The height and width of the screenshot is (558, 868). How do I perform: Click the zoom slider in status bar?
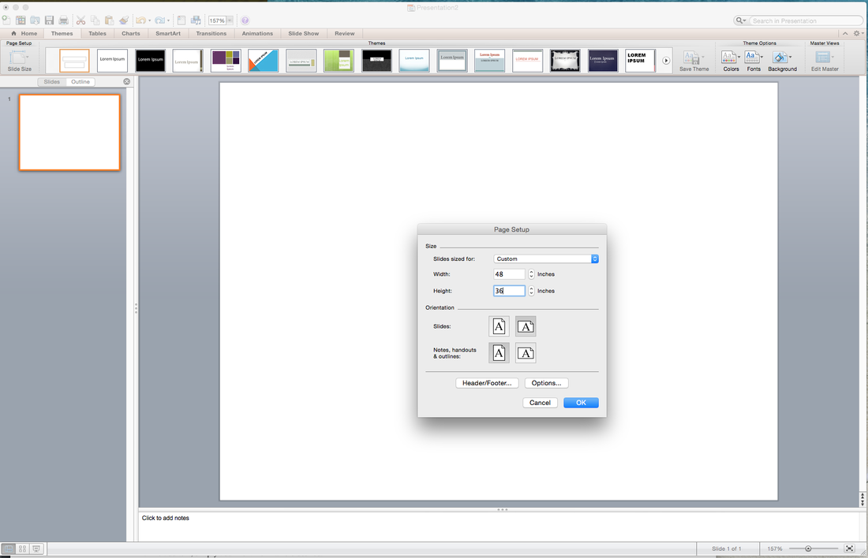808,549
